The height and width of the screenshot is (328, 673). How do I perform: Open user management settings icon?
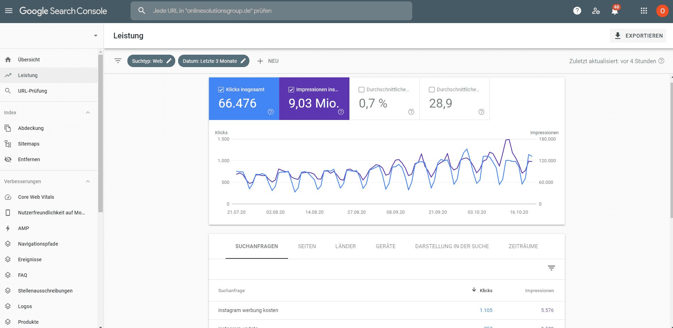pyautogui.click(x=596, y=11)
